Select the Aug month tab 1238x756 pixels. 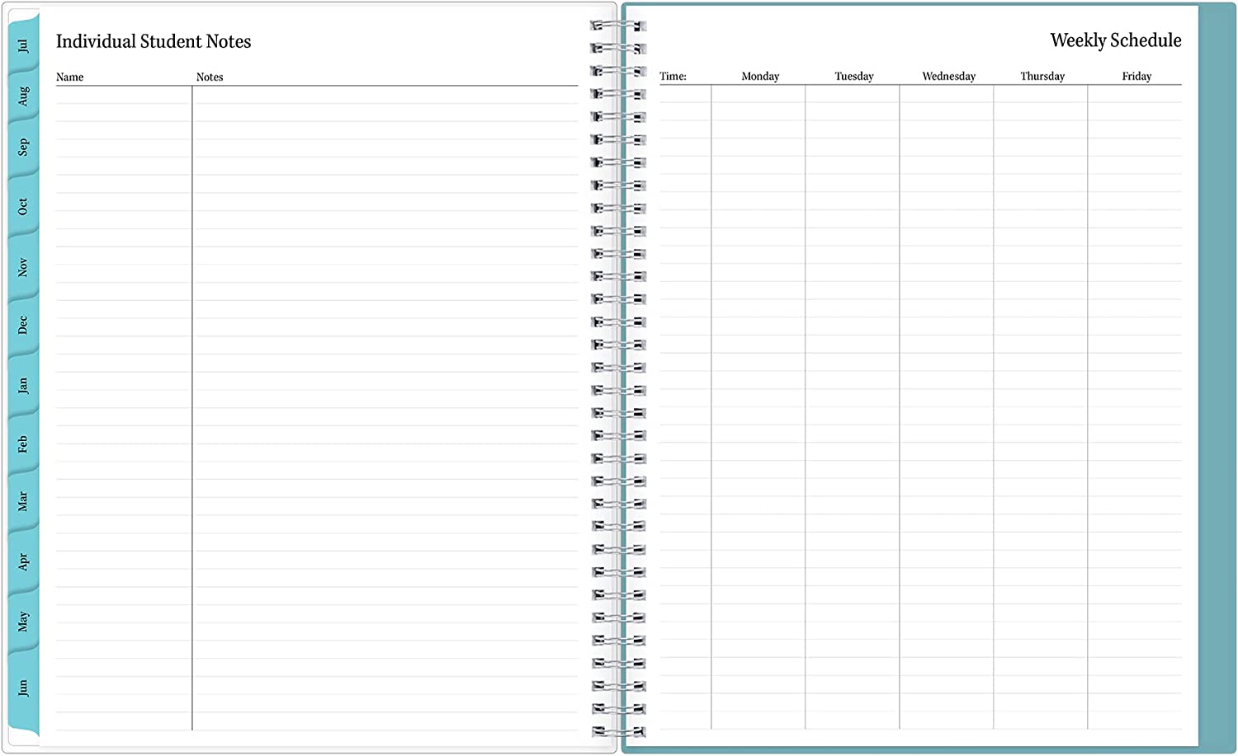(23, 96)
